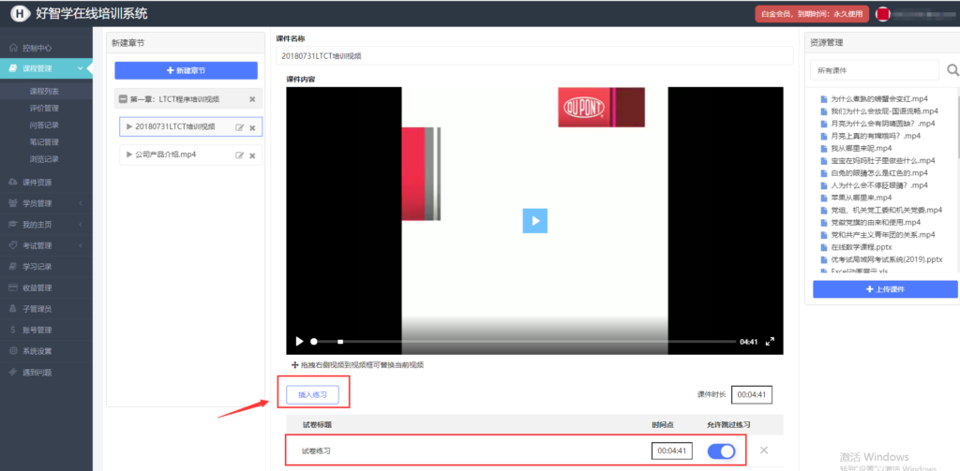
Task: Click the 账号管理 dollar icon
Action: (13, 330)
